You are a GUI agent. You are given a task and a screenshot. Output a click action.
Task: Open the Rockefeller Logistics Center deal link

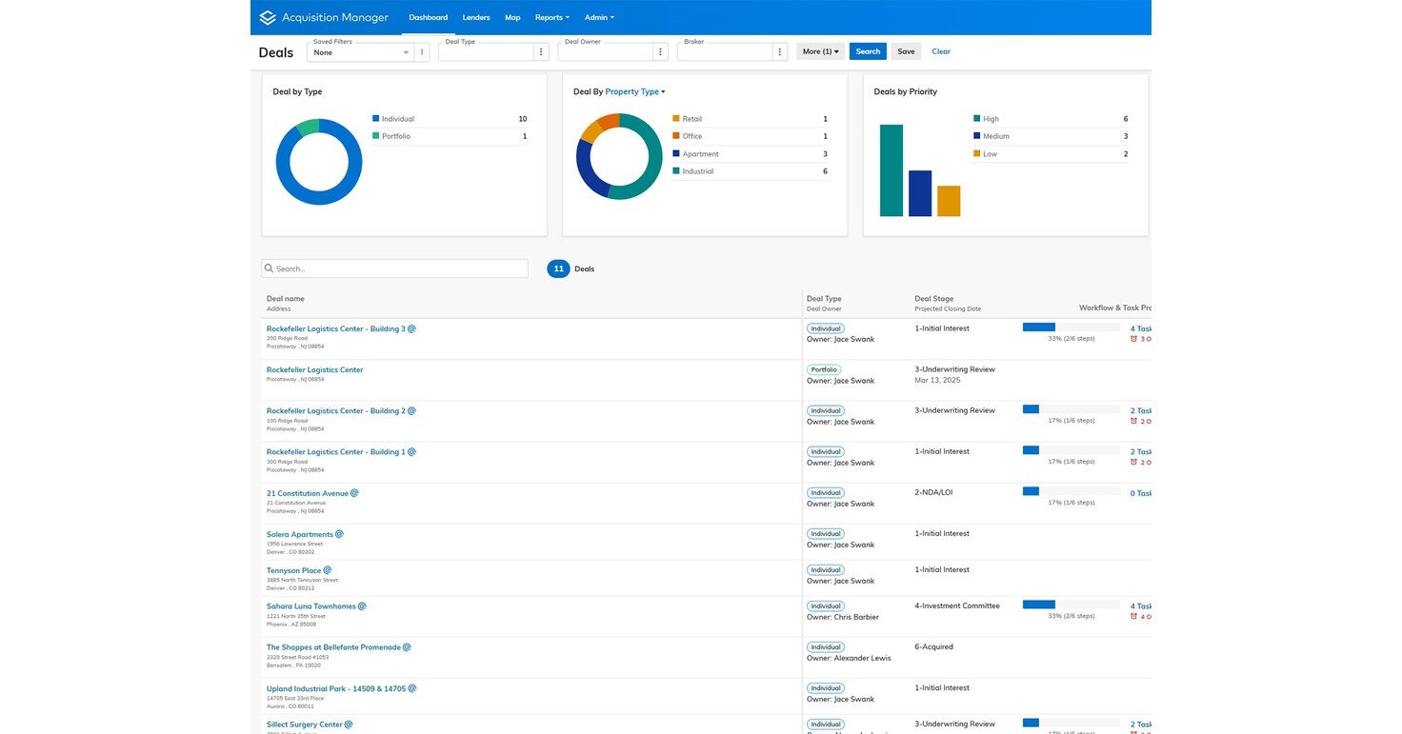[x=314, y=369]
